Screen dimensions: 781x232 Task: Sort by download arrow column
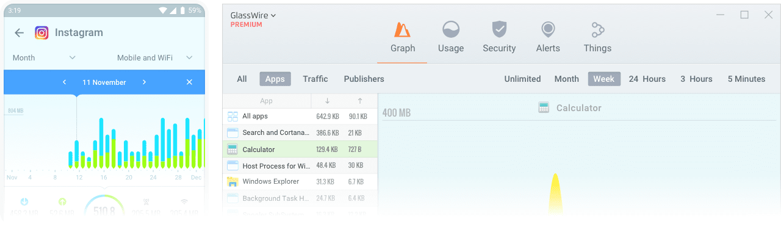[x=328, y=101]
